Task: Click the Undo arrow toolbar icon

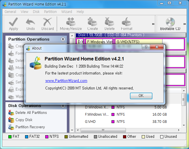Action: [31, 22]
